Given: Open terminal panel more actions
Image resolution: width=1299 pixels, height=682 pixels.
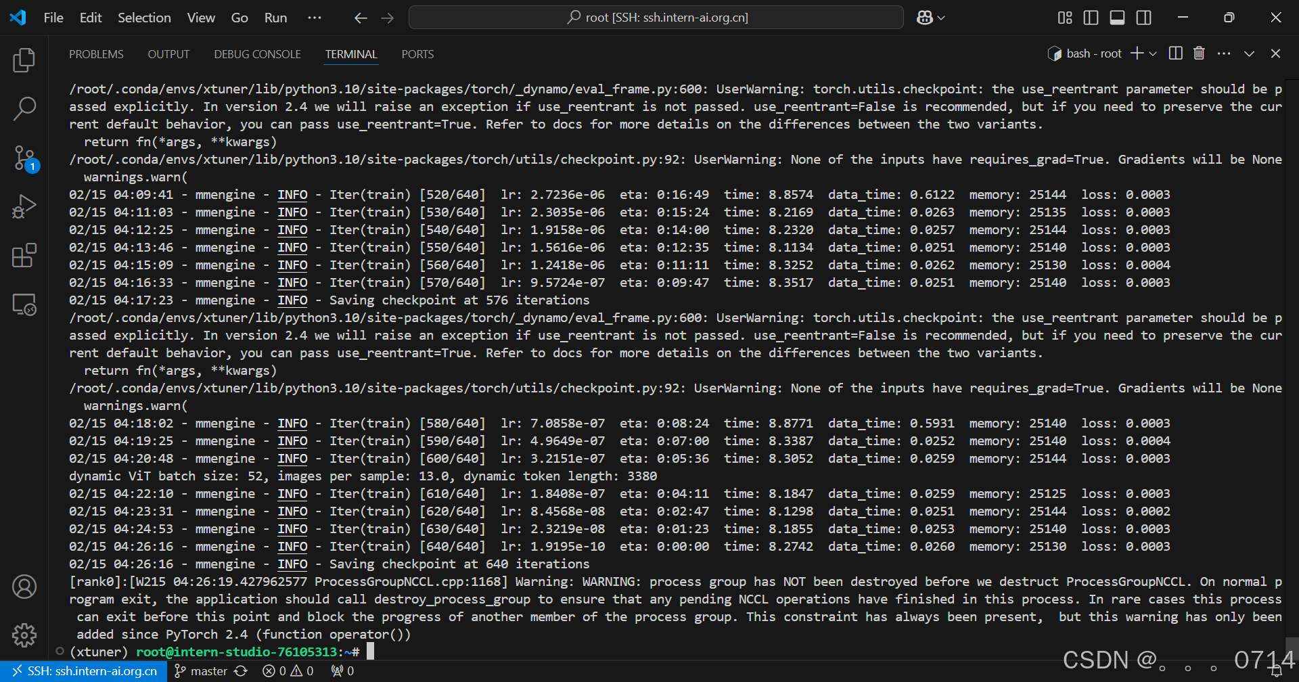Looking at the screenshot, I should coord(1224,53).
